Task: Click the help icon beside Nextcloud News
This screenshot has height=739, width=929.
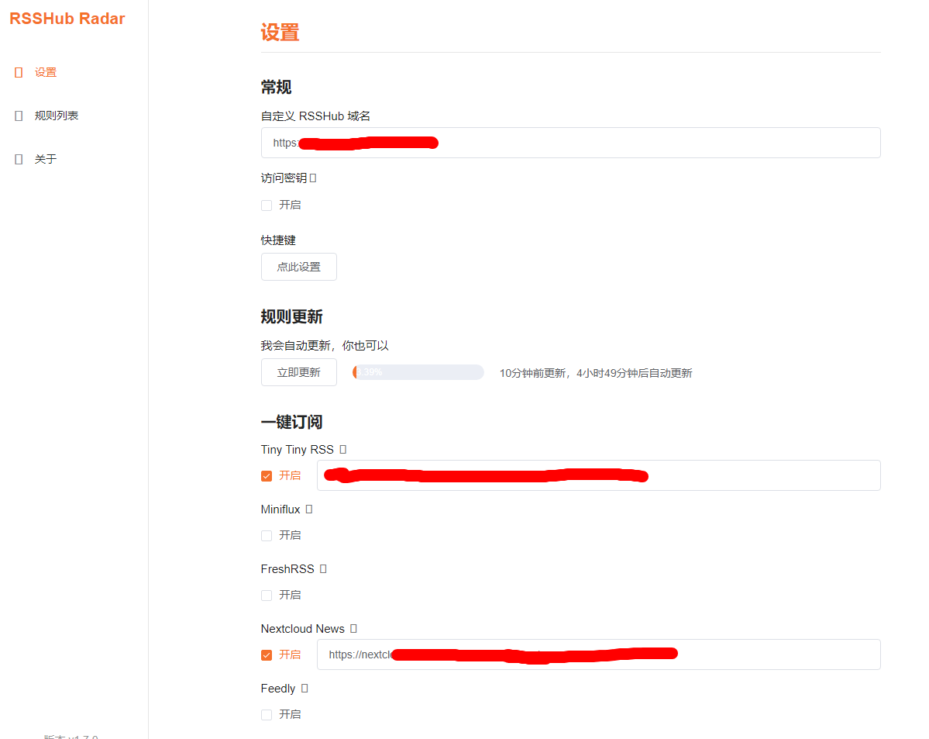Action: (353, 629)
